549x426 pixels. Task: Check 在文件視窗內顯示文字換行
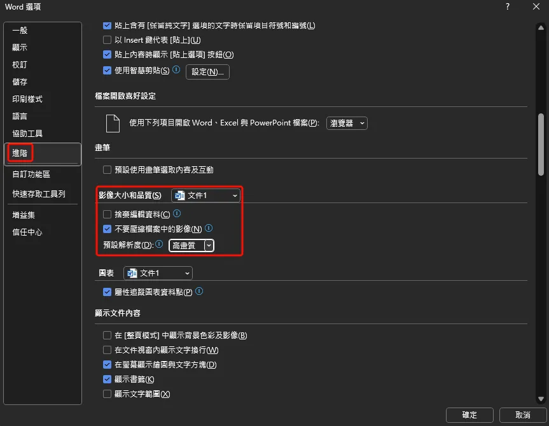(107, 350)
